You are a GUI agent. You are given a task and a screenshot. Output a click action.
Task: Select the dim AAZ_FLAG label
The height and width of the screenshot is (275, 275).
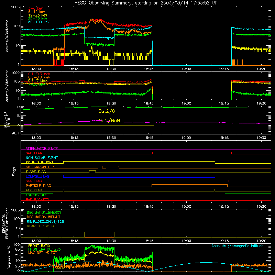coord(34,190)
